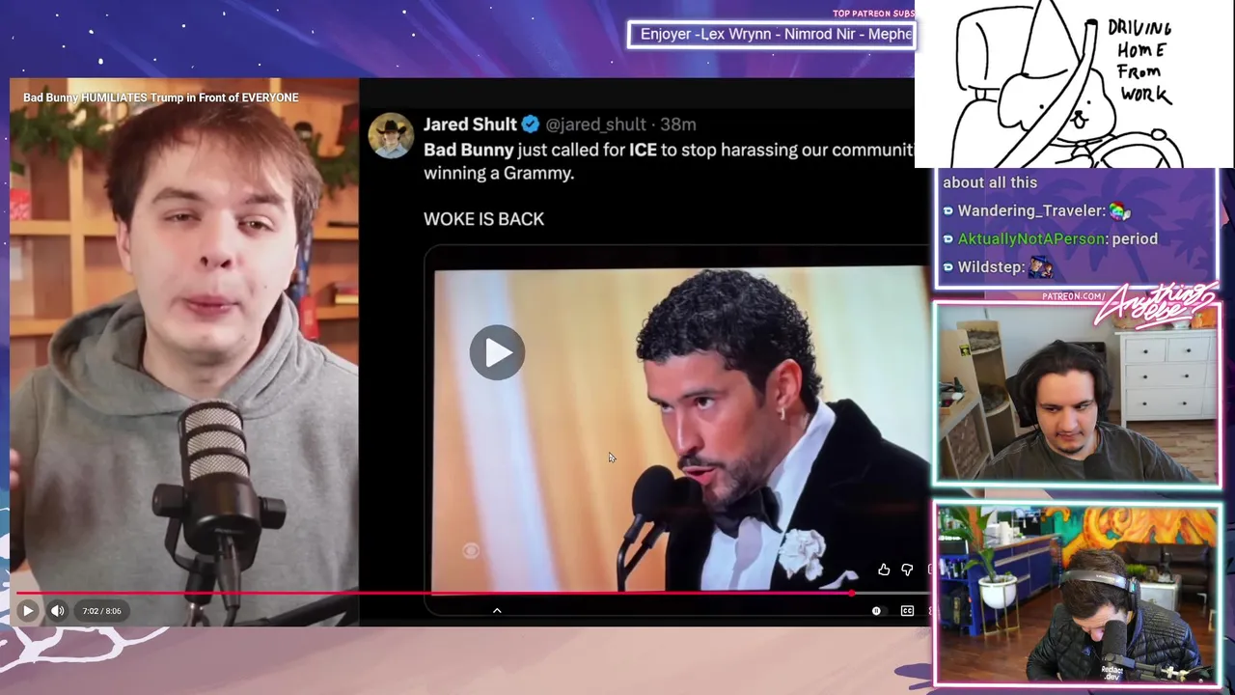Click the Jared Shult display name
1235x695 pixels.
click(x=470, y=124)
